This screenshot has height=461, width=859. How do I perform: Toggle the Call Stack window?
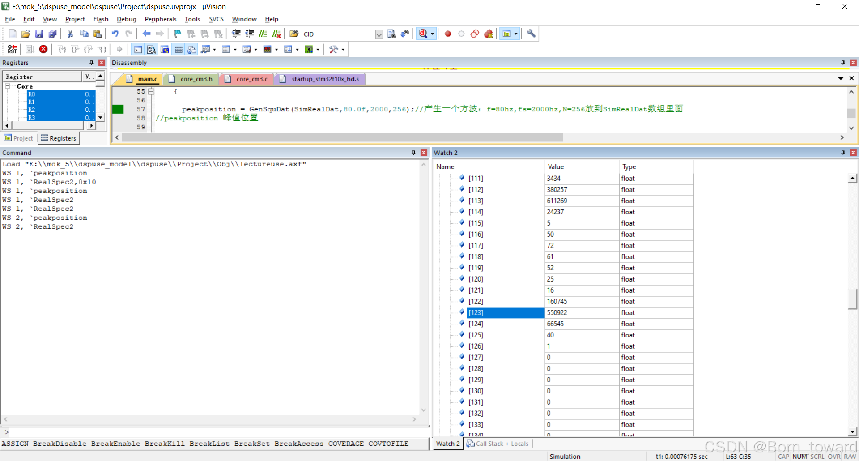[x=192, y=49]
